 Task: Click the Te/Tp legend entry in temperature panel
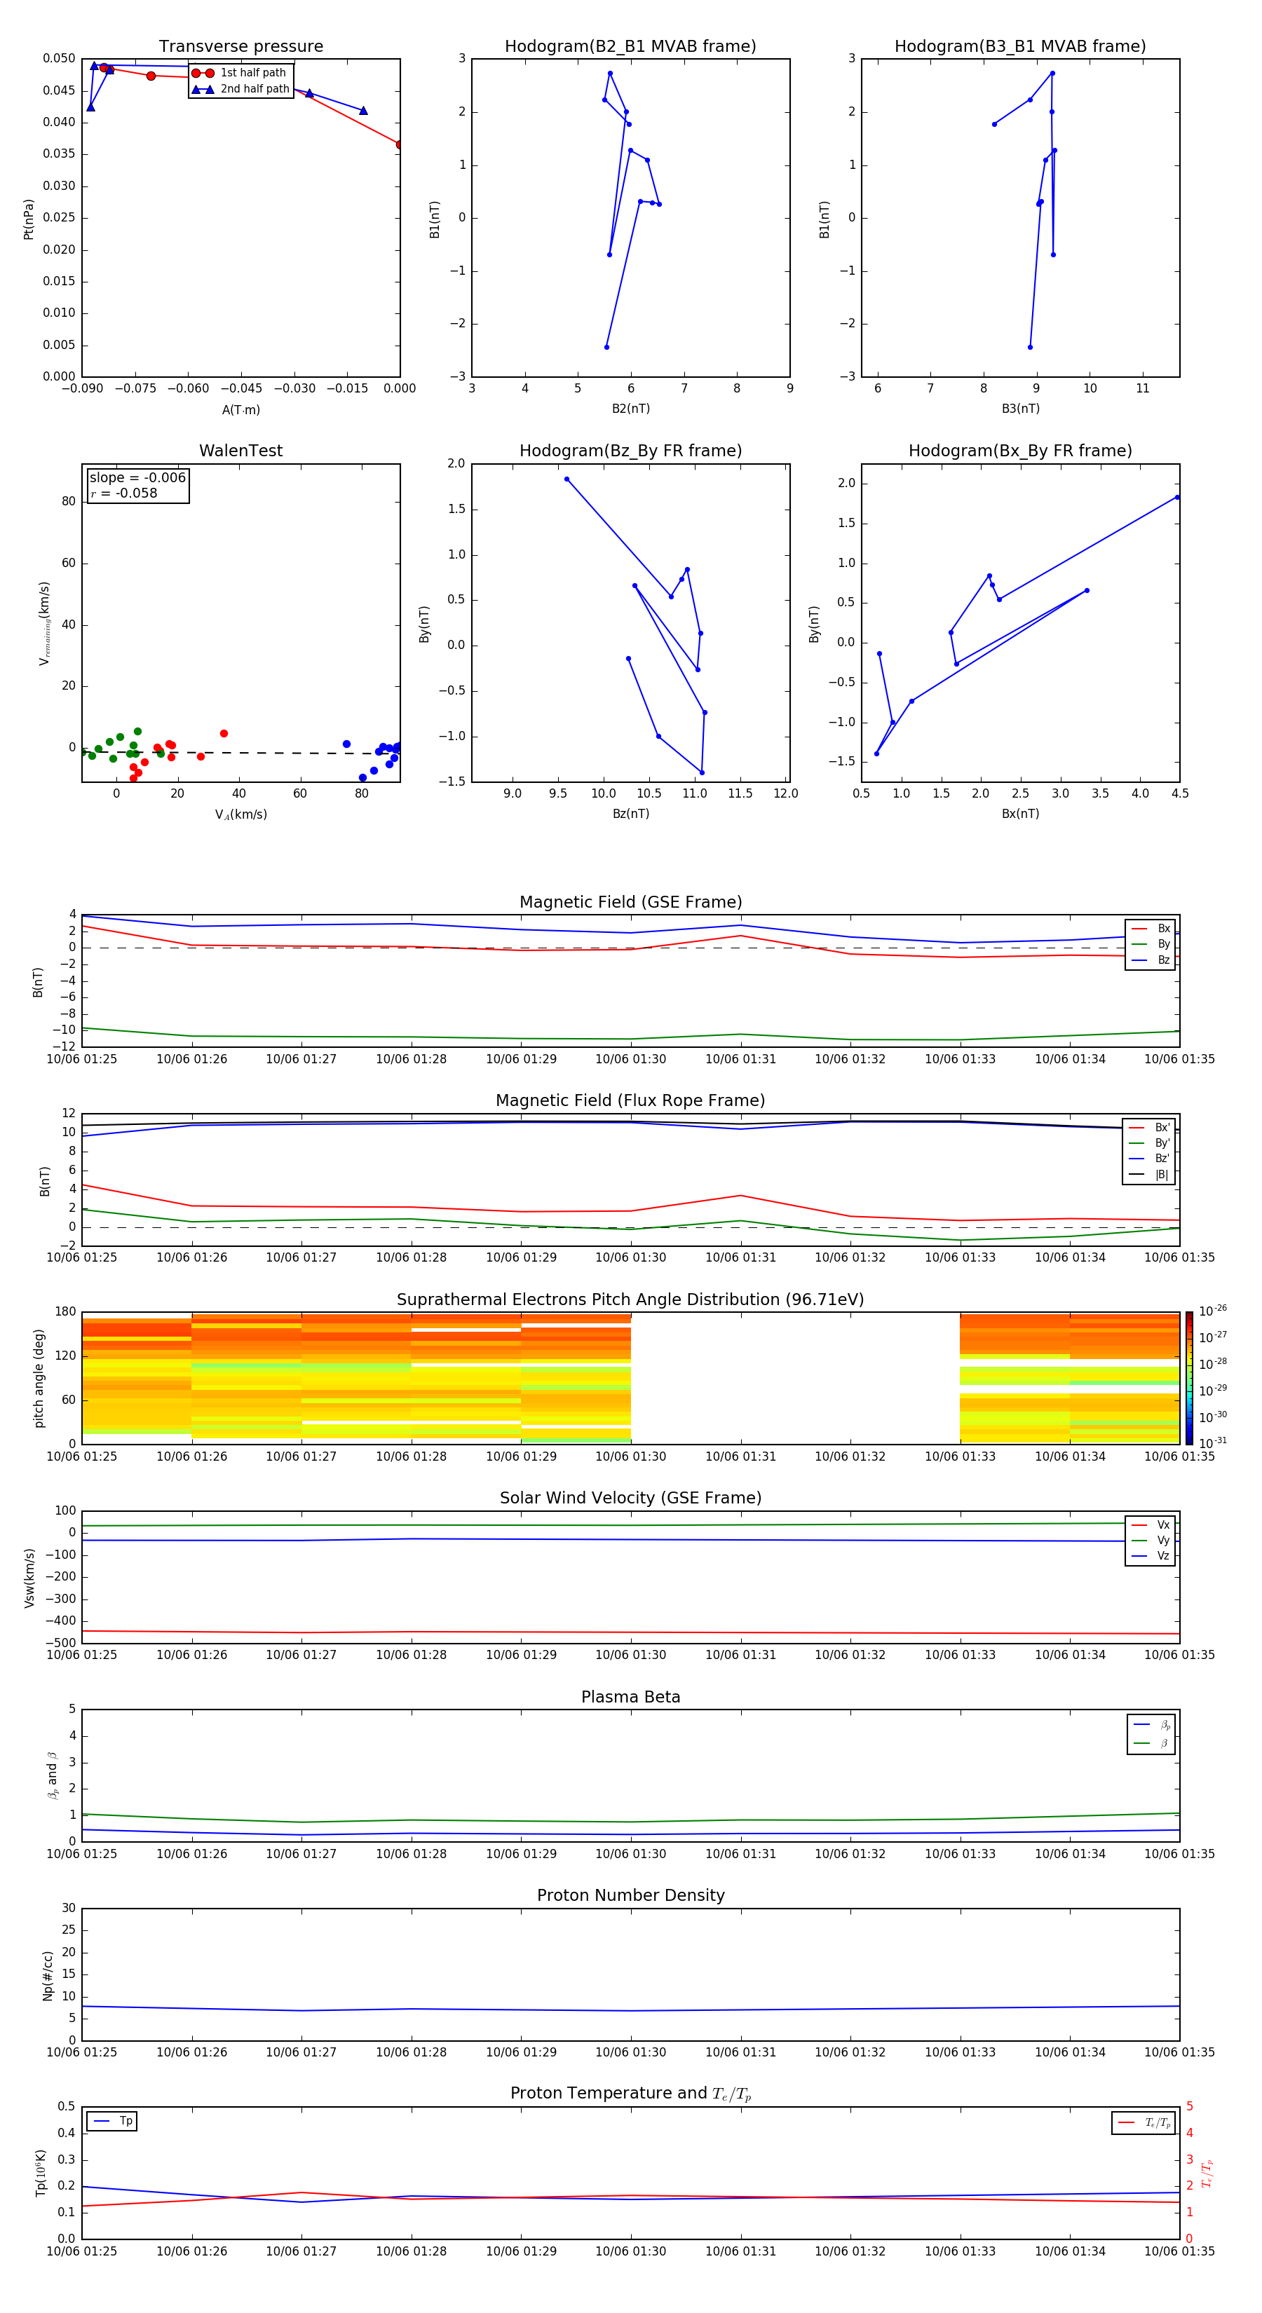tap(1144, 2124)
